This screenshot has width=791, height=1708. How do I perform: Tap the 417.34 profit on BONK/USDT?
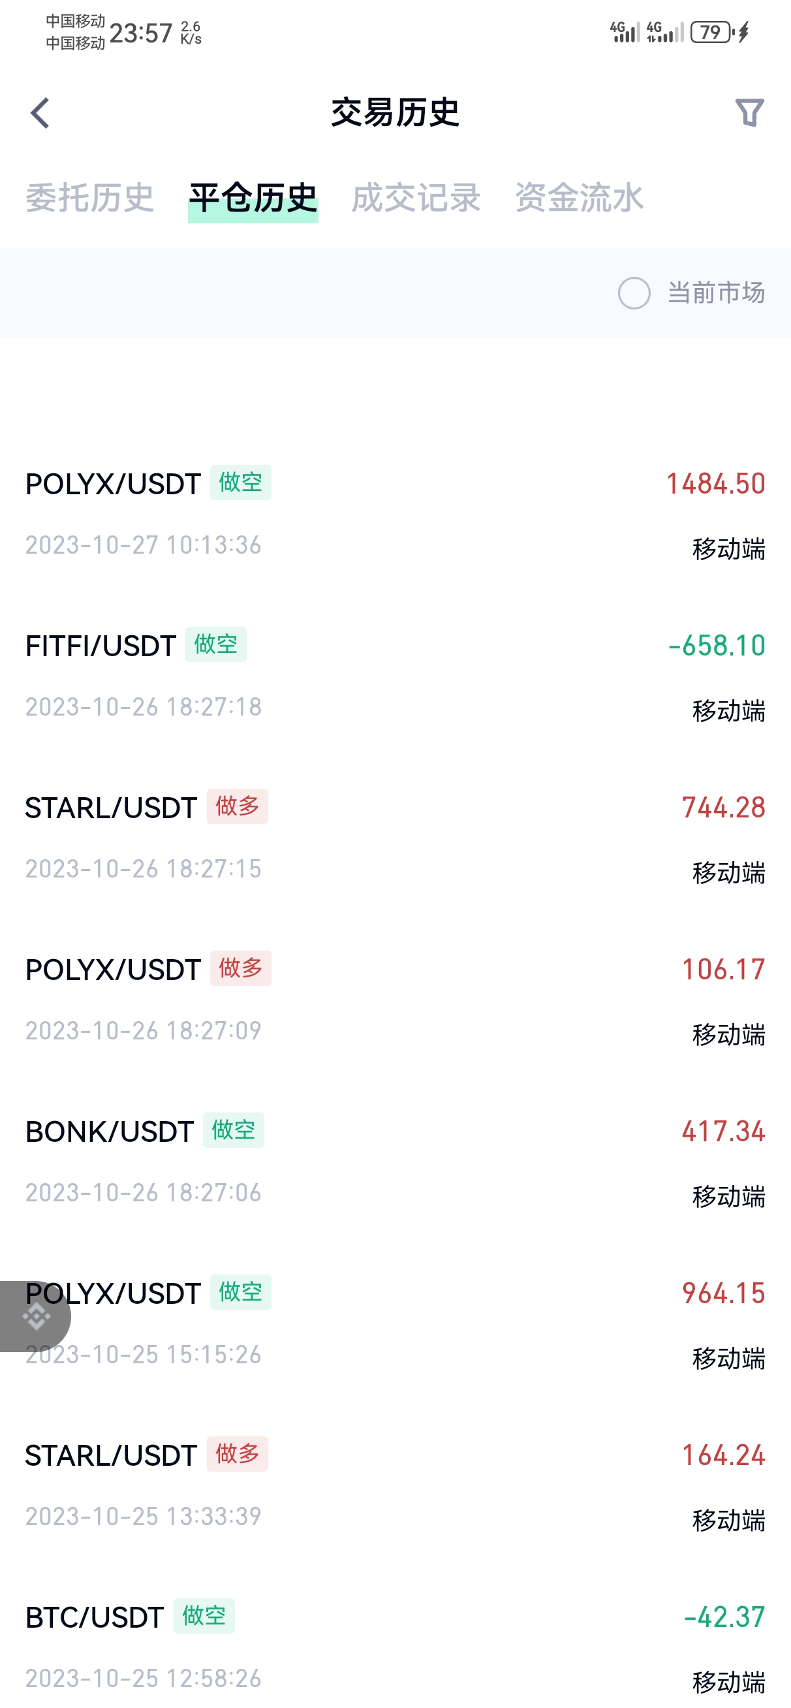point(723,1131)
